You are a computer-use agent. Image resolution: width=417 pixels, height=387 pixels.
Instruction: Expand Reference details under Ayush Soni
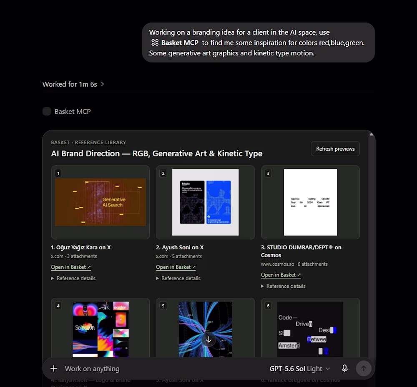tap(178, 278)
